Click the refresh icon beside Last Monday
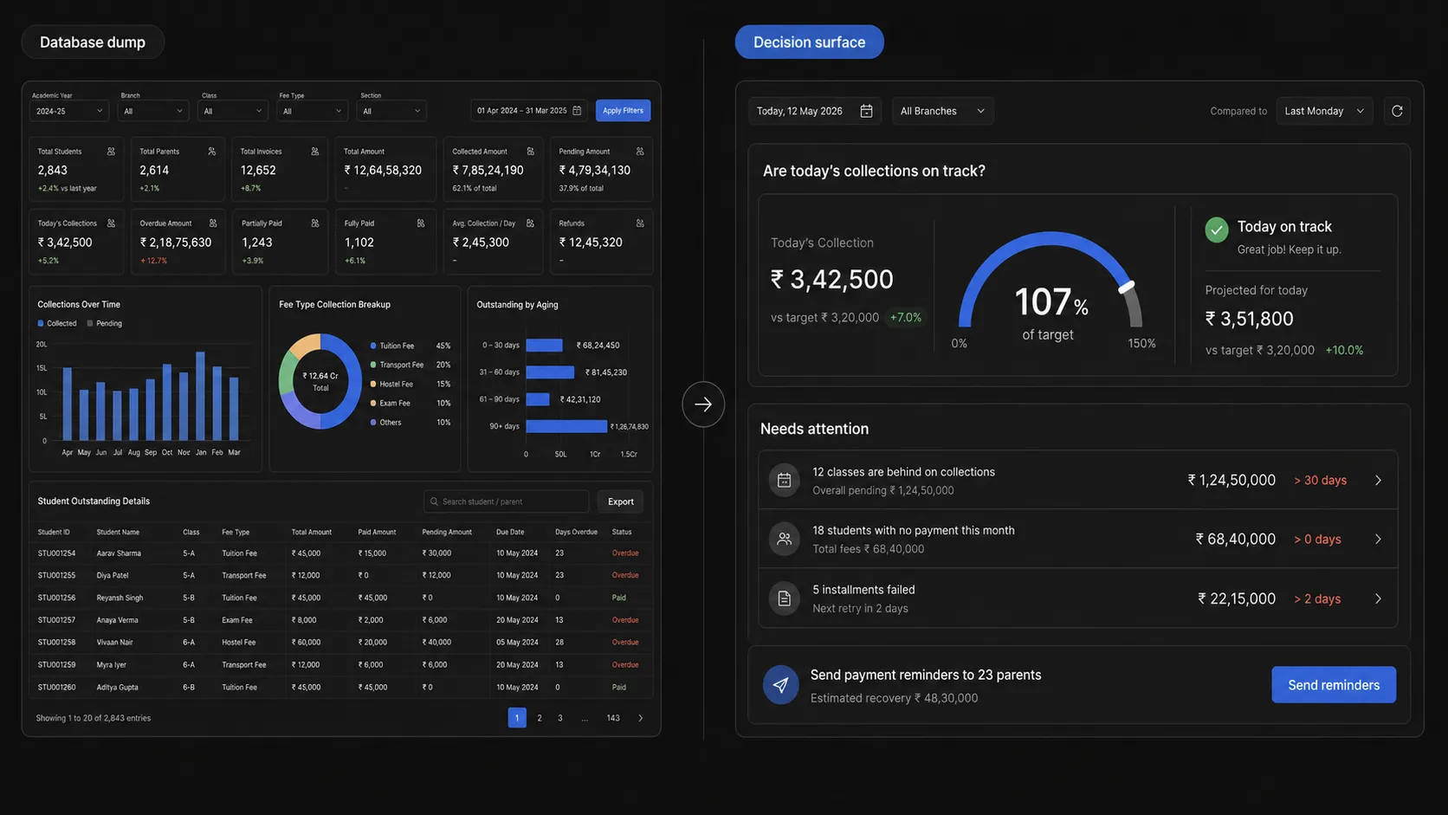 [x=1396, y=111]
